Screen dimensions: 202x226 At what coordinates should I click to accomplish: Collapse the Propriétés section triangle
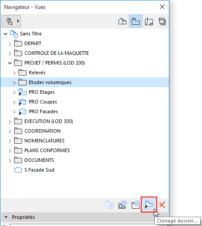click(6, 217)
